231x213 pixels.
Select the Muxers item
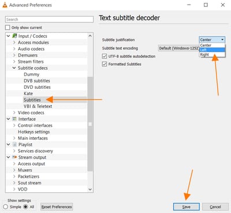(25, 170)
